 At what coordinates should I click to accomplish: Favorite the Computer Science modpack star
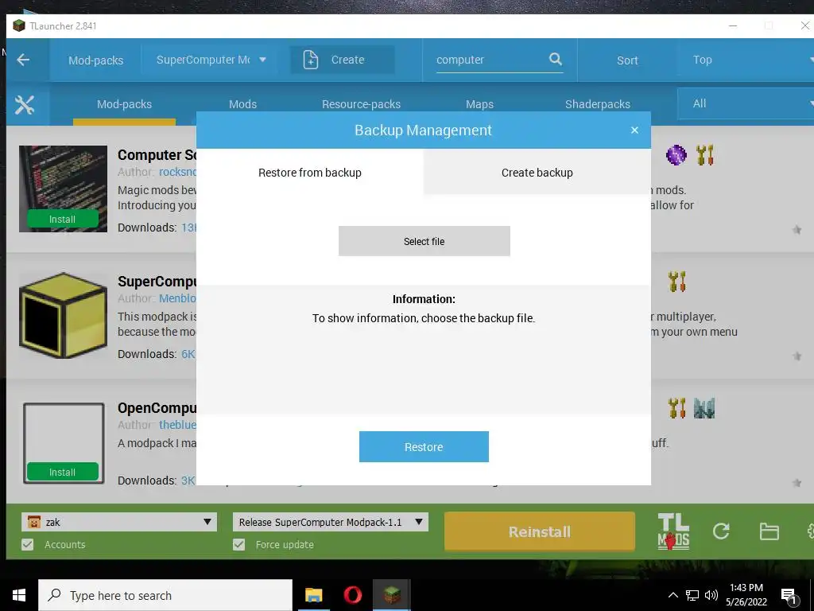click(797, 230)
